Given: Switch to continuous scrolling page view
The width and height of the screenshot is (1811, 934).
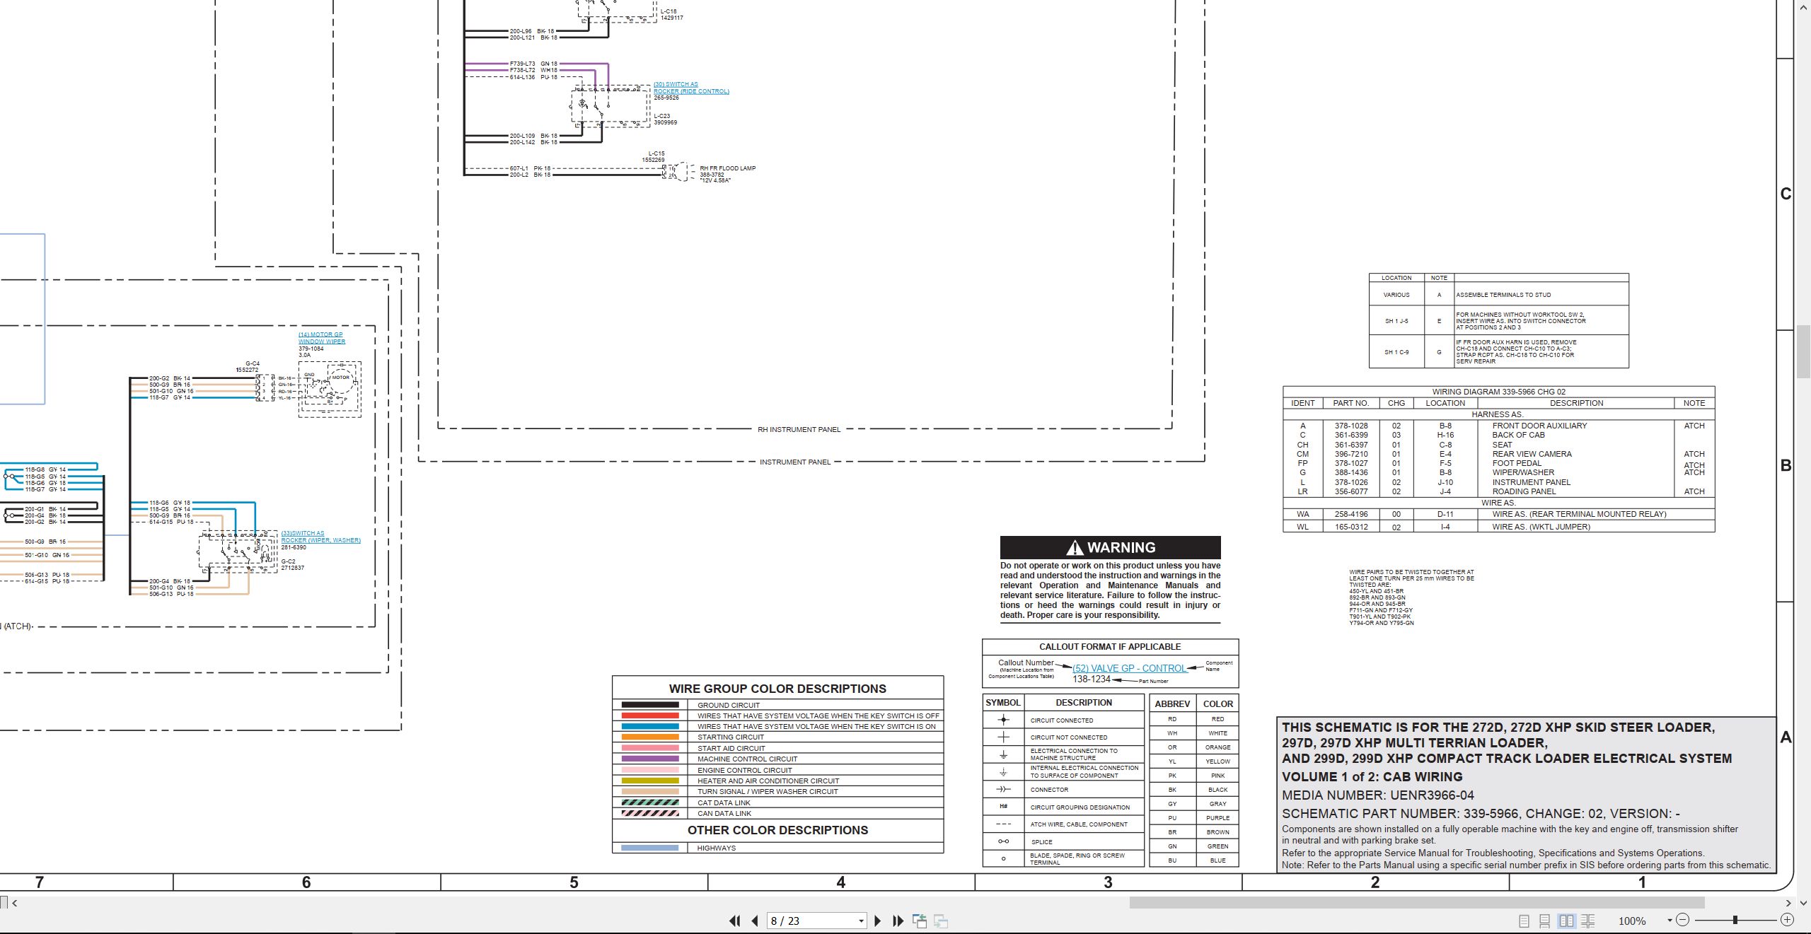Looking at the screenshot, I should click(1545, 921).
